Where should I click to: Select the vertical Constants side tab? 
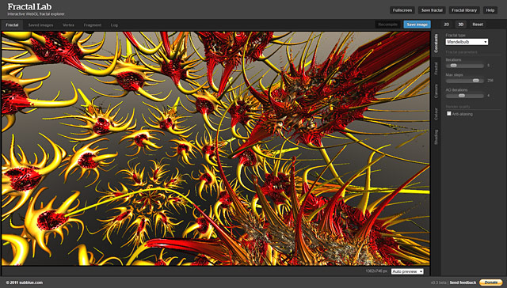click(x=436, y=44)
